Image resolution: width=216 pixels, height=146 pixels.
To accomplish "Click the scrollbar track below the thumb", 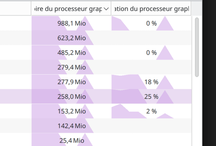I will (197, 112).
